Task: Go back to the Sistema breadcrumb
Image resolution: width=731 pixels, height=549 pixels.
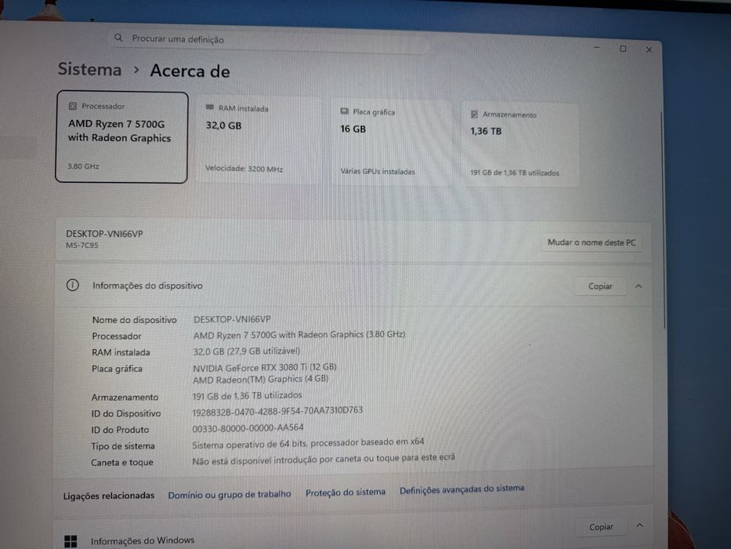Action: click(89, 69)
